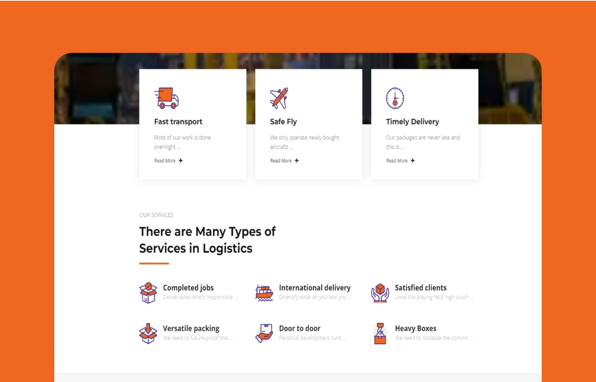Click 'Level the playing field high touch' description
The width and height of the screenshot is (596, 382).
(434, 297)
